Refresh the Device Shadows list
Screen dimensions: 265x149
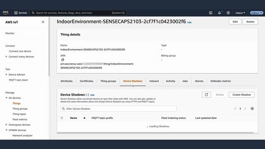206,95
